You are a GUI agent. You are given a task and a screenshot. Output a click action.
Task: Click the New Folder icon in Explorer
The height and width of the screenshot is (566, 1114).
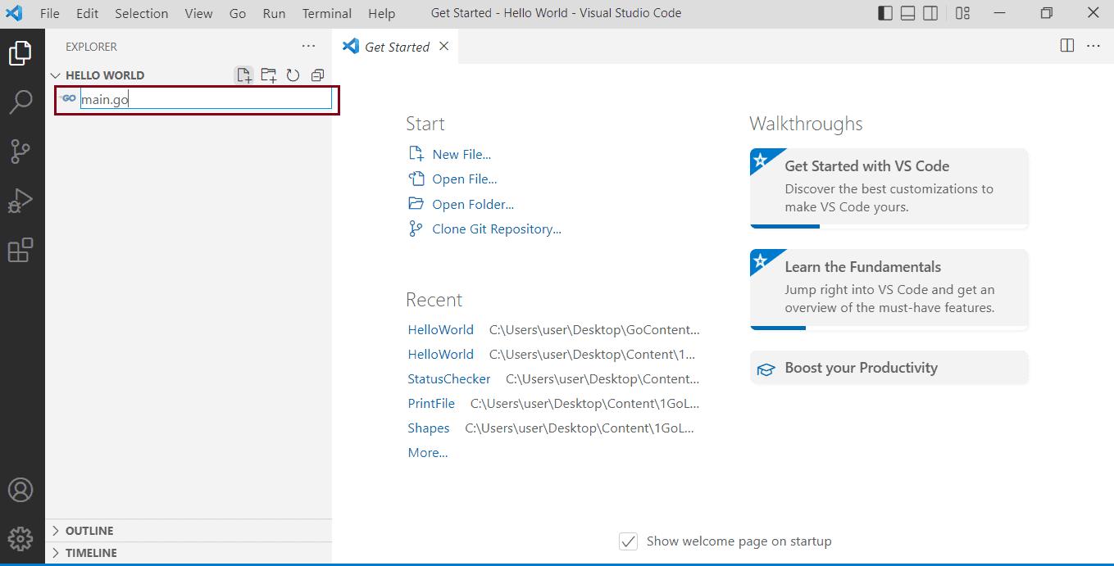[x=268, y=75]
